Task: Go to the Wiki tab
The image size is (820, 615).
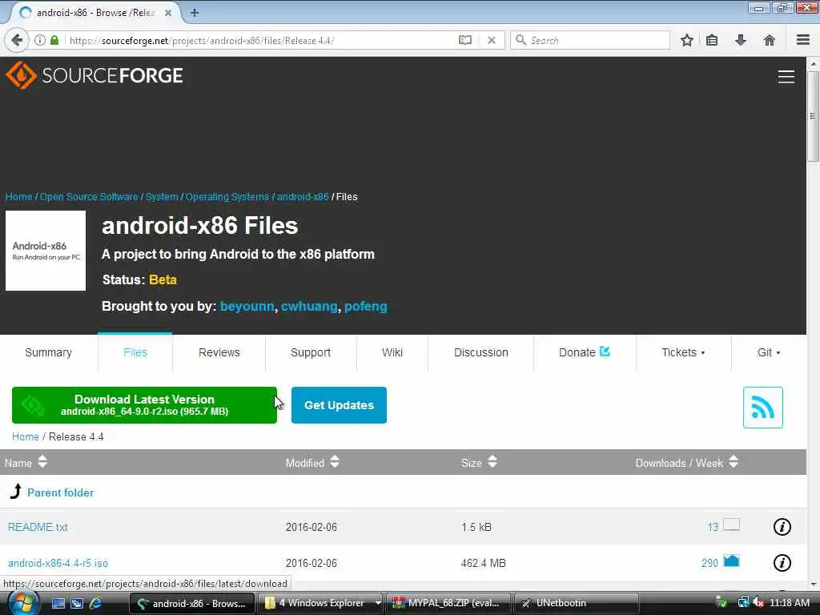Action: tap(392, 352)
